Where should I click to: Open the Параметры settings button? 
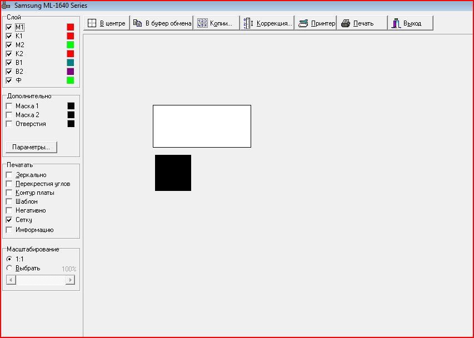pos(32,147)
